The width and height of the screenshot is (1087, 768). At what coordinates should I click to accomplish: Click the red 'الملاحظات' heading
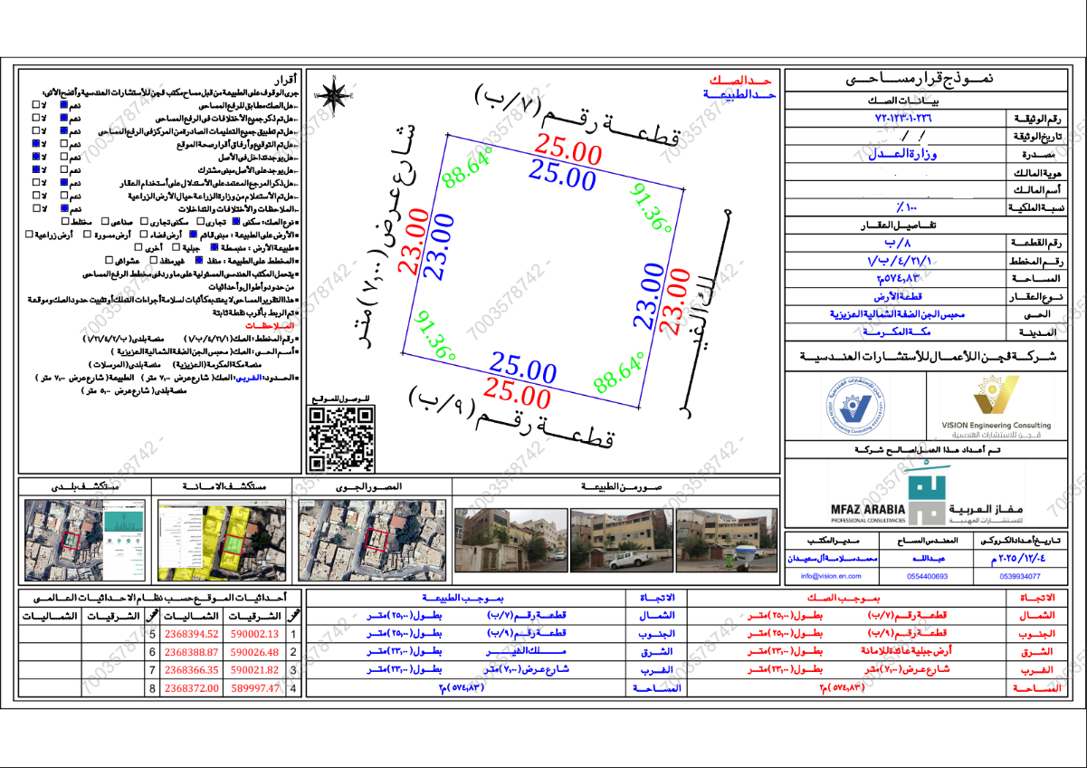pyautogui.click(x=270, y=326)
